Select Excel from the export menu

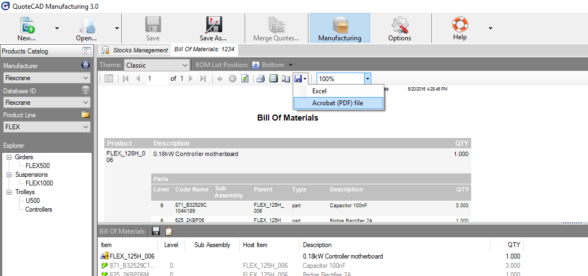tap(319, 91)
